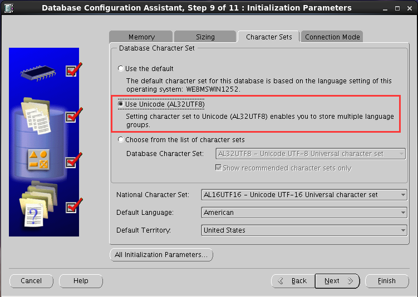This screenshot has height=297, width=418.
Task: Click the National Character Set label
Action: click(153, 195)
